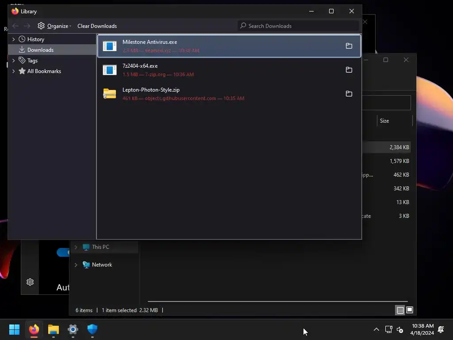
Task: Open containing folder for 7z2404-x64.exe
Action: coord(349,70)
